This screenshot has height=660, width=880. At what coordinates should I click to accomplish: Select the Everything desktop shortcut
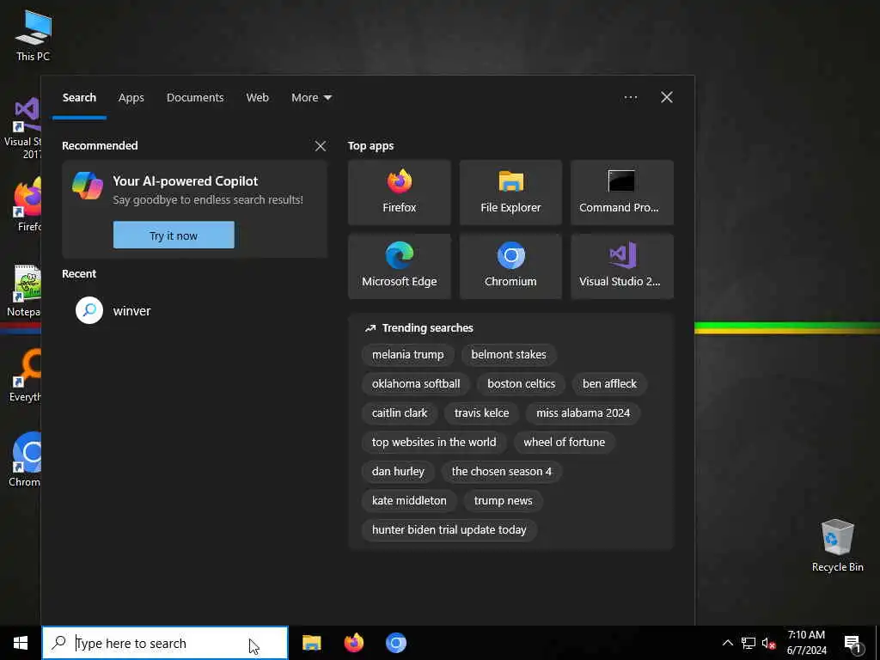(x=25, y=376)
